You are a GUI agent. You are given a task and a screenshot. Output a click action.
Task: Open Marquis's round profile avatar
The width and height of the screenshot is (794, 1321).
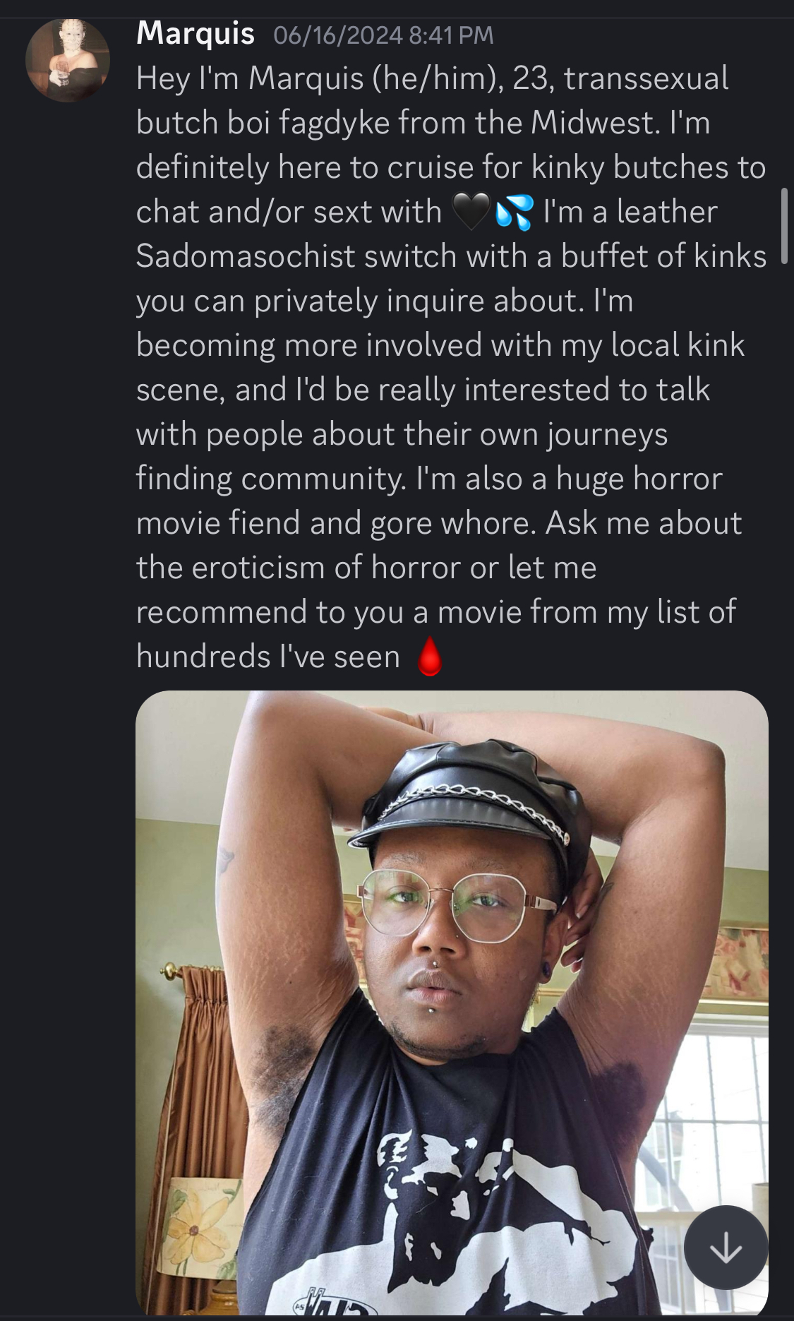point(68,61)
